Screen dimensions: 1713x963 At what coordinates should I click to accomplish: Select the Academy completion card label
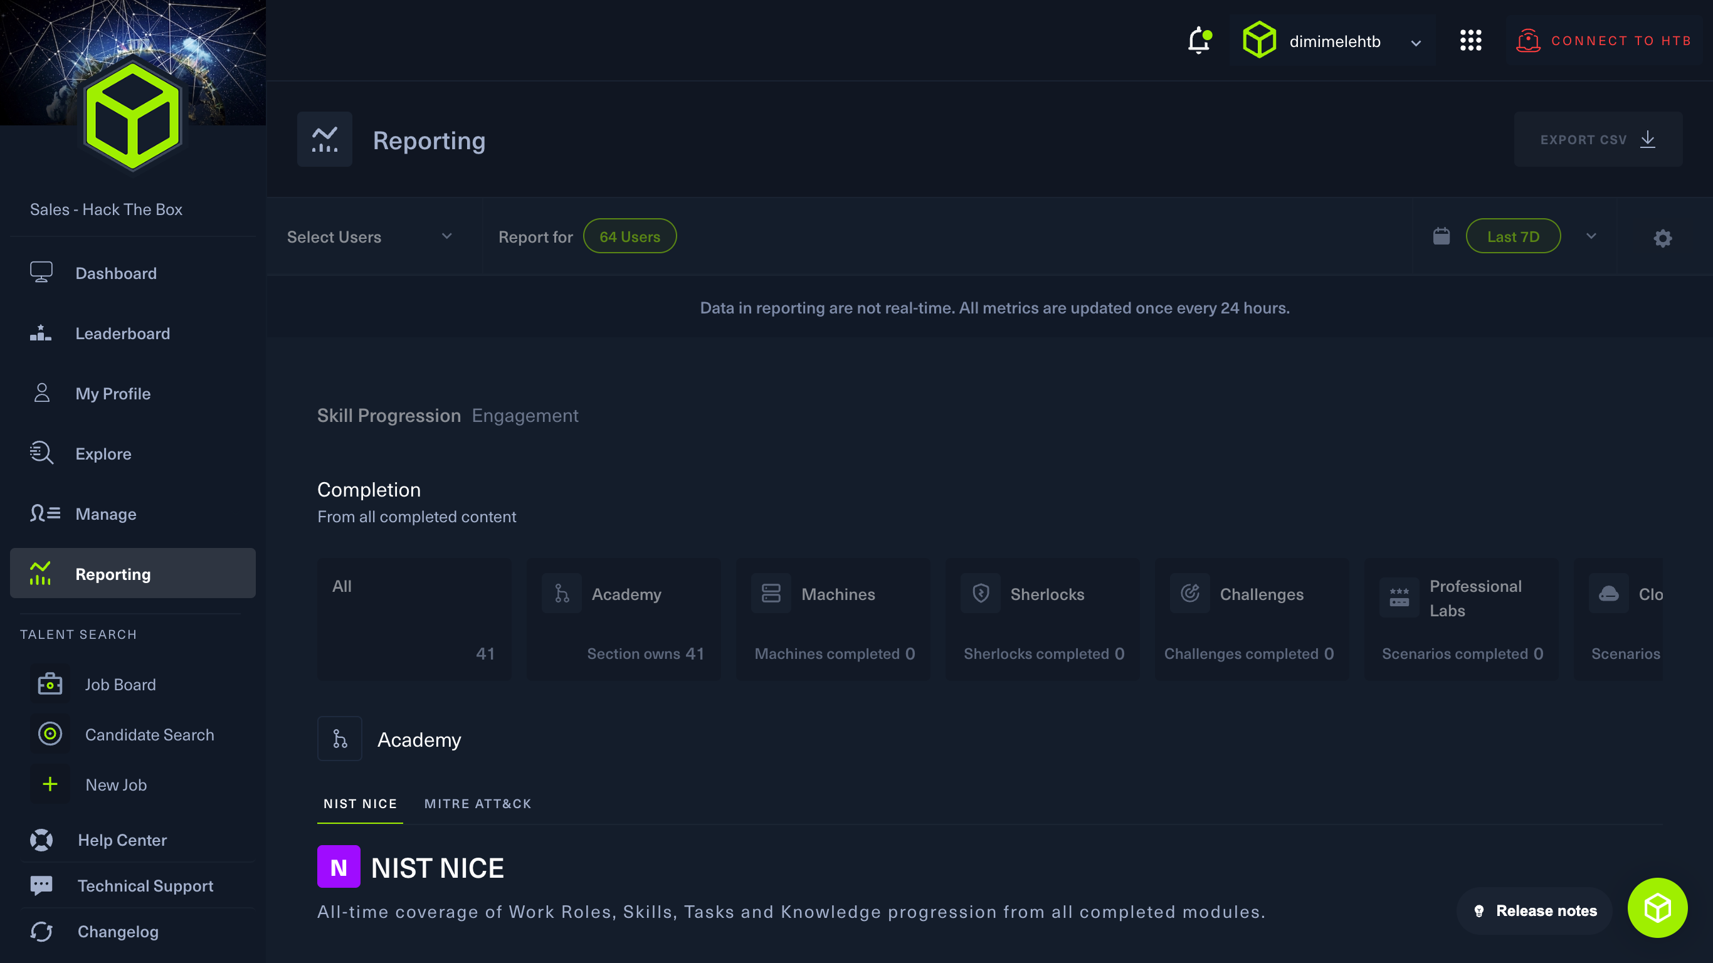[626, 594]
